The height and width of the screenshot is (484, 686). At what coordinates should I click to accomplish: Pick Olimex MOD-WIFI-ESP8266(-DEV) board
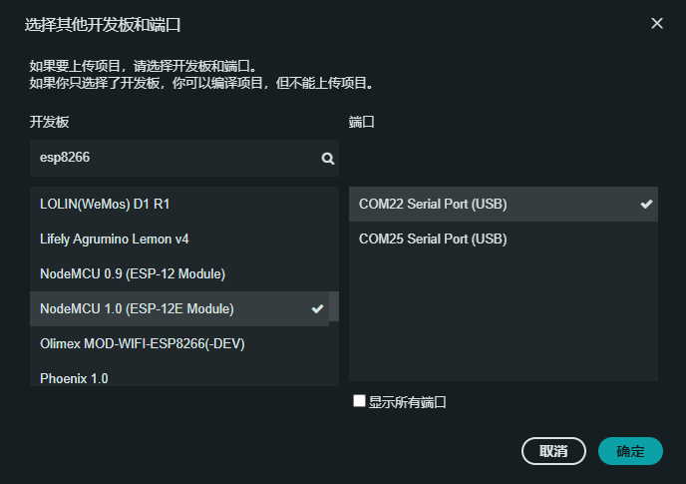pos(179,344)
